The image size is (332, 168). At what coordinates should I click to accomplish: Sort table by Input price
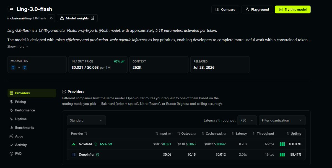(163, 134)
